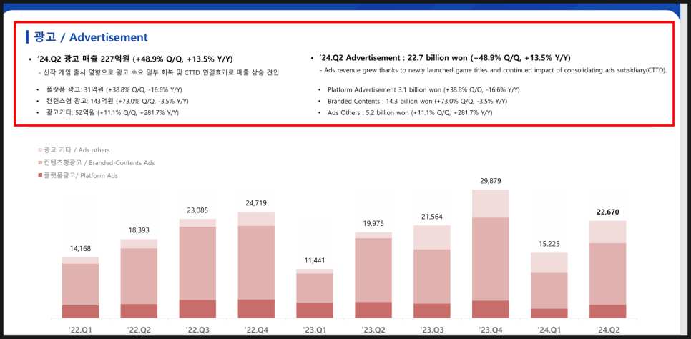Click the Branded-Contents segment of the '23.Q4 bar

point(491,259)
